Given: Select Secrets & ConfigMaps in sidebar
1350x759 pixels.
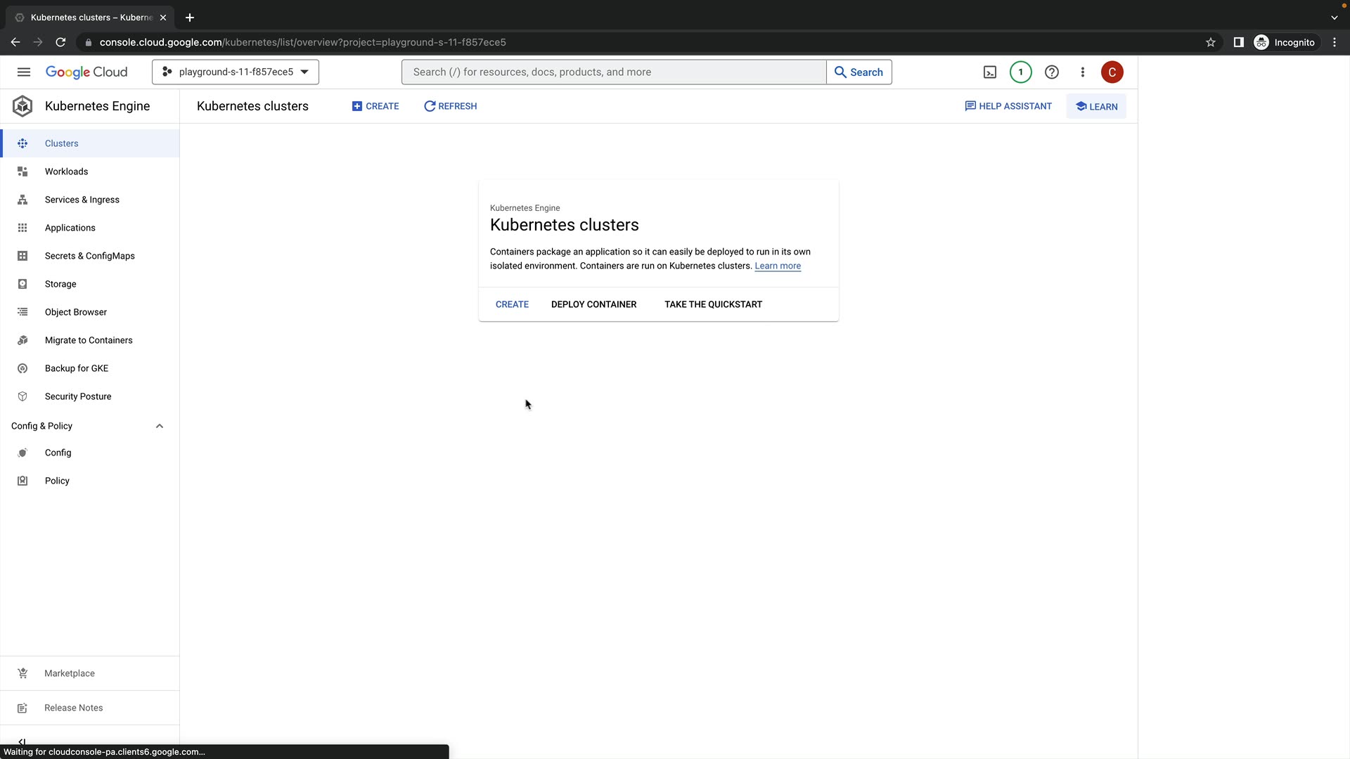Looking at the screenshot, I should pos(89,256).
